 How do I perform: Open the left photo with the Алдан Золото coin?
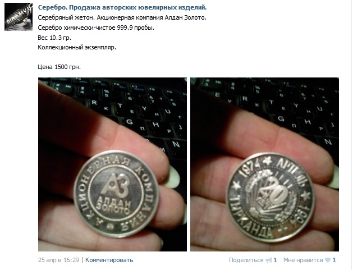coord(112,164)
